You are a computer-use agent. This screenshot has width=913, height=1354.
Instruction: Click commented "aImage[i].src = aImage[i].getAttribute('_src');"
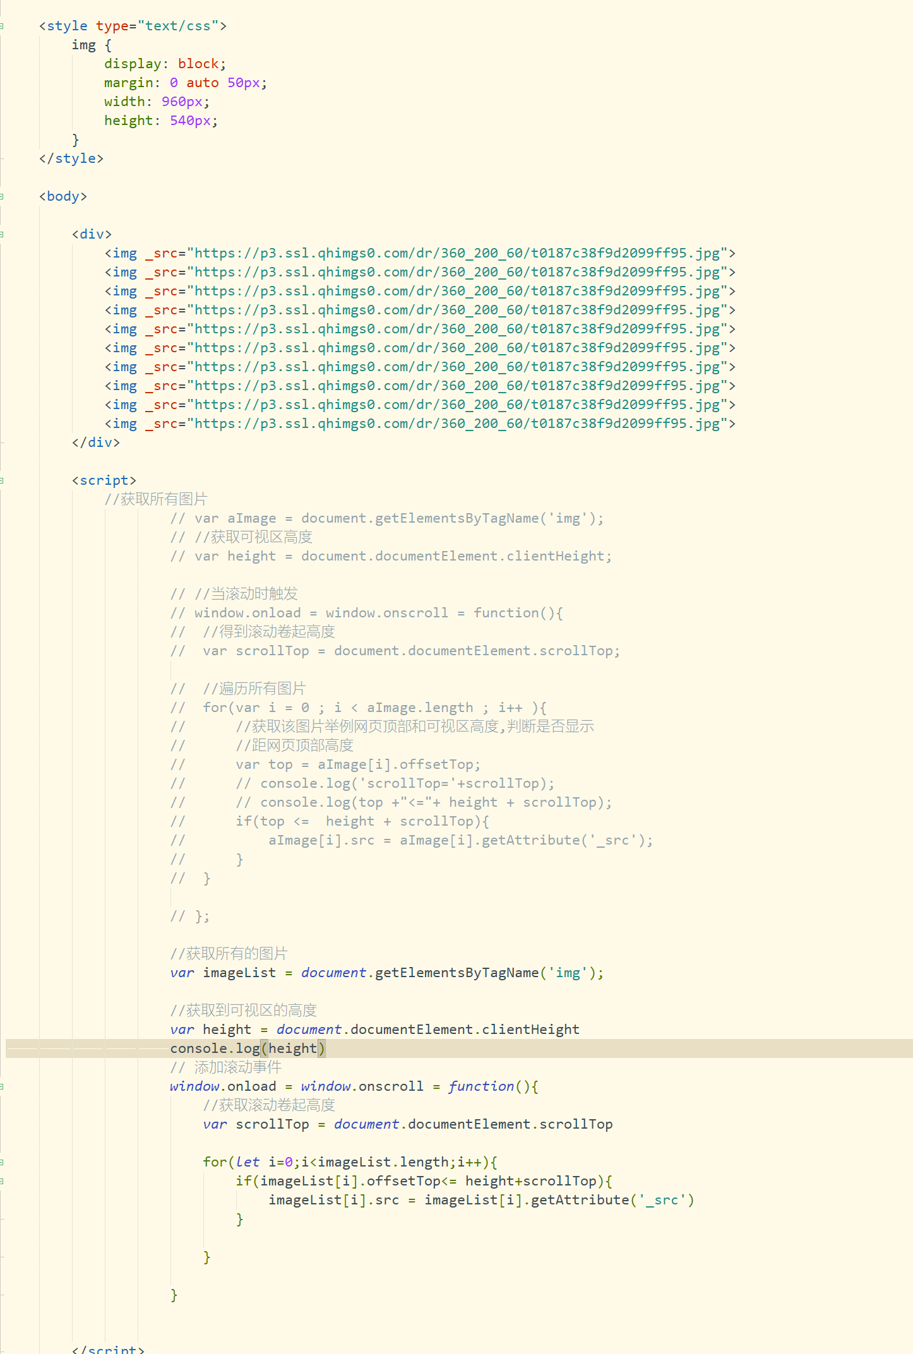click(x=461, y=840)
